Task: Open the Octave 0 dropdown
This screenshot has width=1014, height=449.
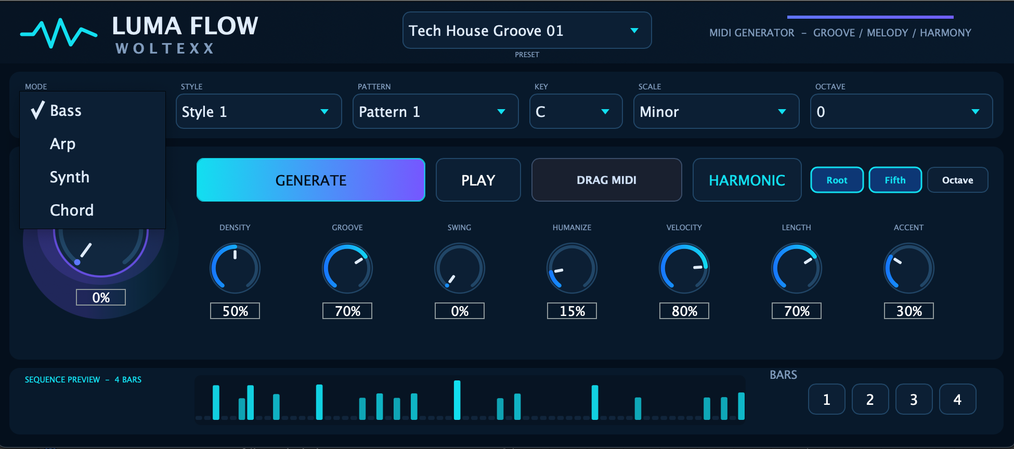Action: tap(901, 111)
